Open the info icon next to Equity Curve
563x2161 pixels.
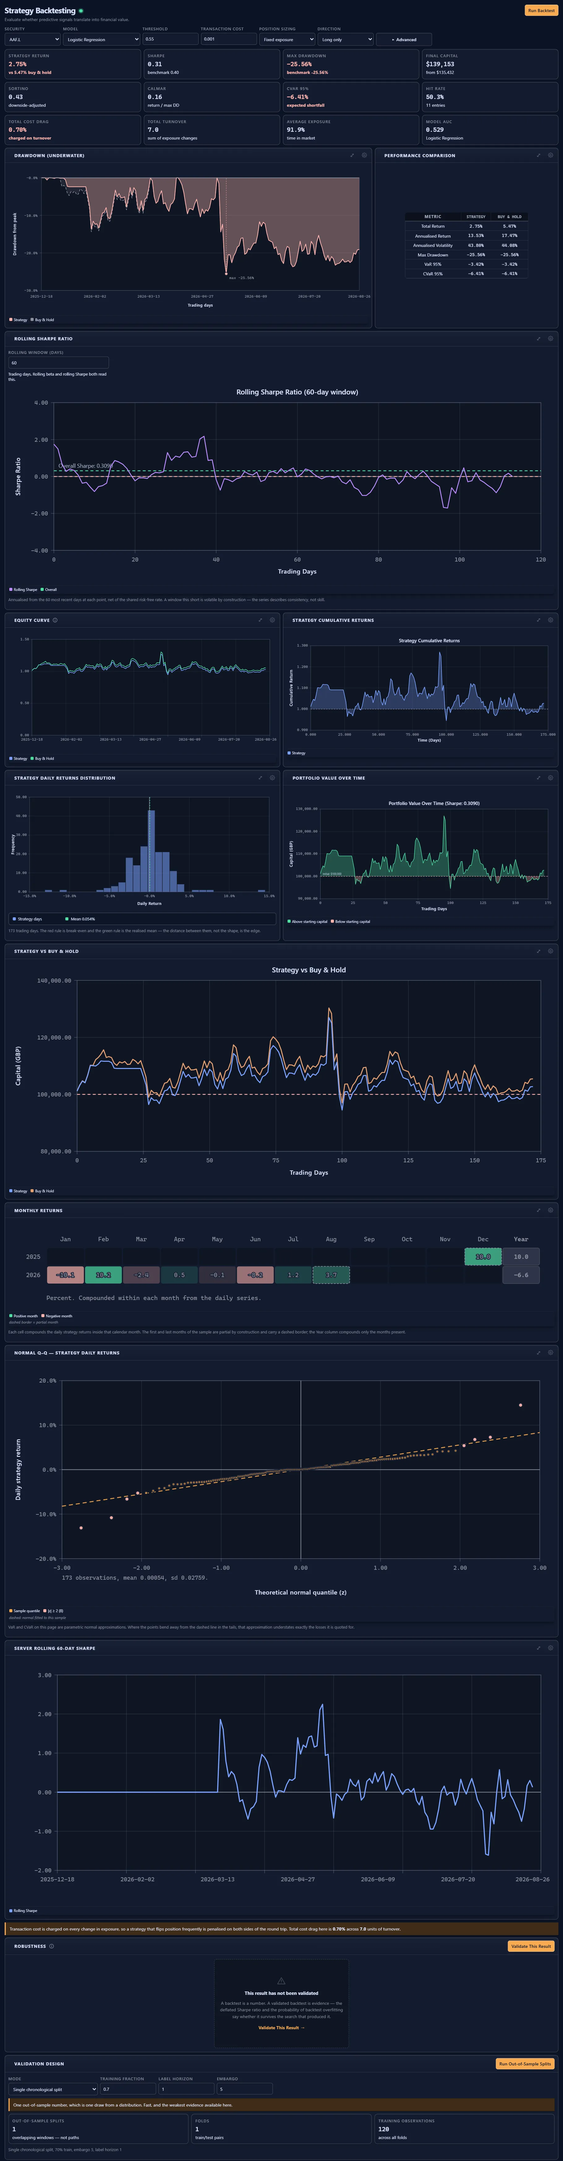coord(55,620)
